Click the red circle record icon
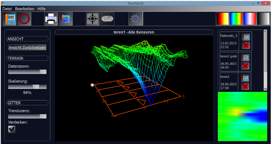Viewport: 271px width, 144px height. tap(24, 19)
